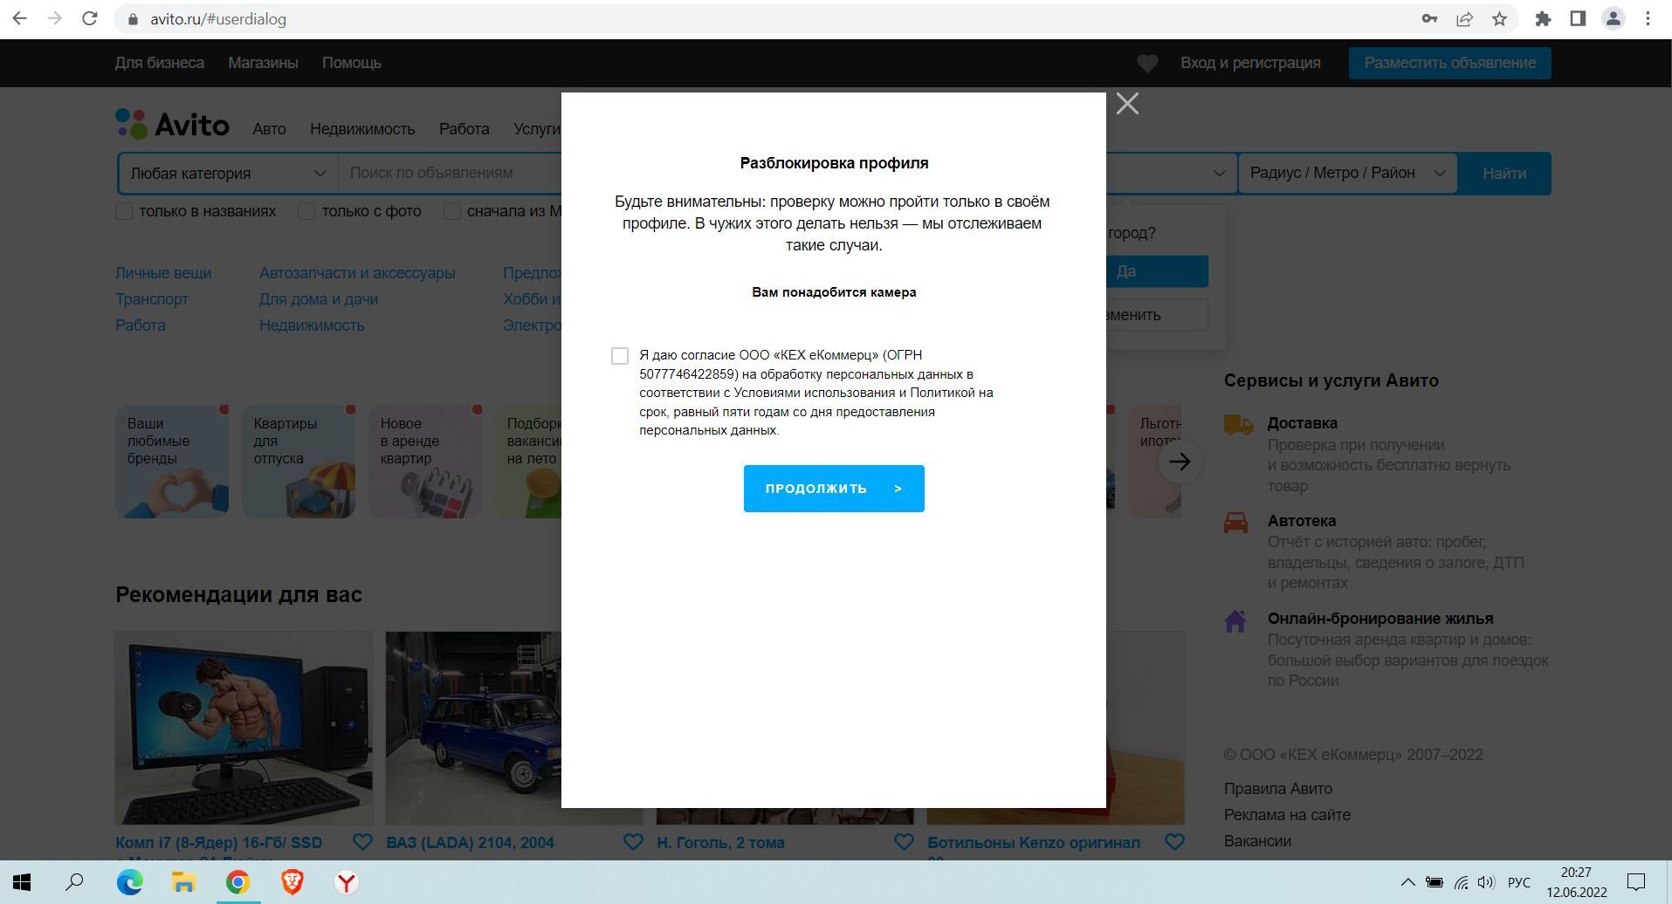Open Правила Авито footer link
Image resolution: width=1672 pixels, height=904 pixels.
[x=1278, y=789]
